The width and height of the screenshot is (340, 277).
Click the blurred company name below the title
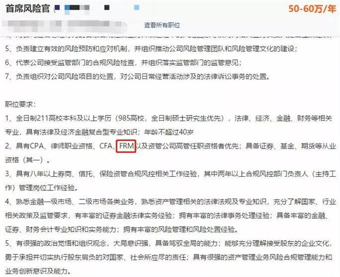tap(65, 24)
